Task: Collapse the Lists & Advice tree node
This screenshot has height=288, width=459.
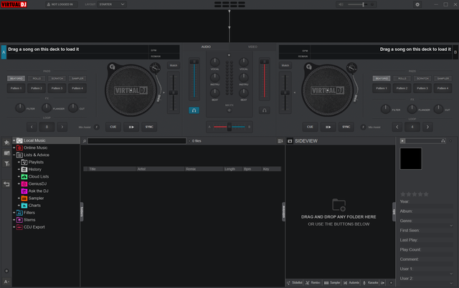Action: (14, 155)
